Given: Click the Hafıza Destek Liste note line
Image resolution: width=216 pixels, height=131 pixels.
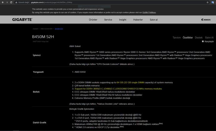Looking at the screenshot, I should (x=102, y=104).
